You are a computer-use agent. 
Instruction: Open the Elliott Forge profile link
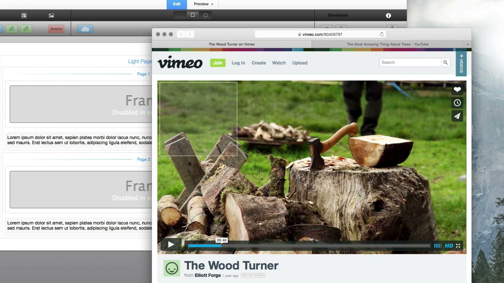[x=208, y=275]
